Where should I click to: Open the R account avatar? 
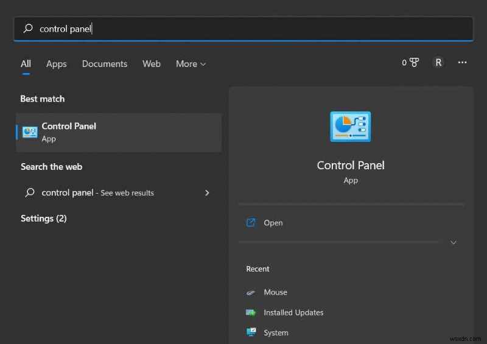438,63
